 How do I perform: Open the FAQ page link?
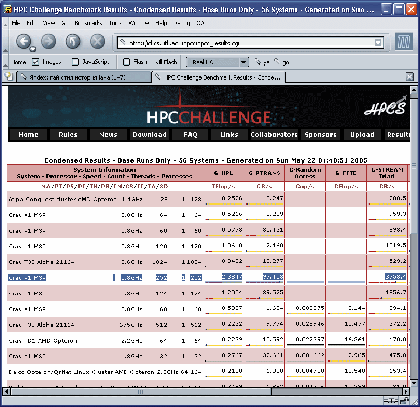coord(190,135)
